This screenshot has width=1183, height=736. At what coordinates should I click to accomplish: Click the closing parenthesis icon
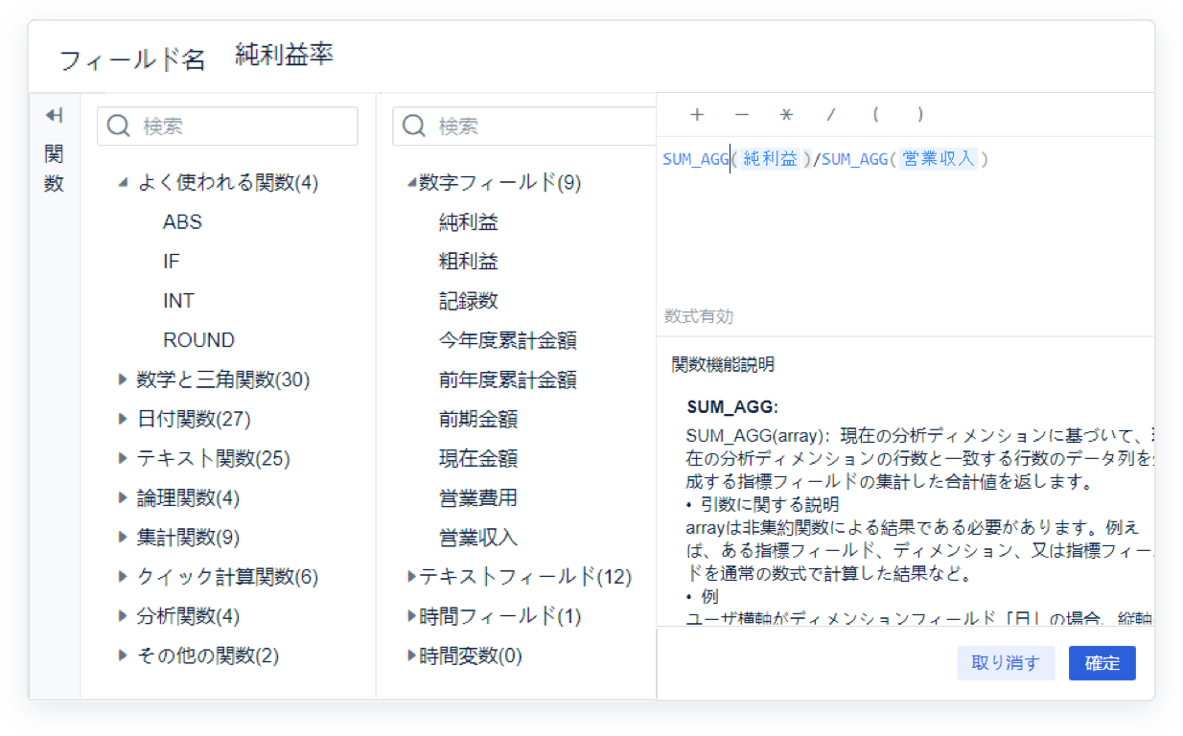tap(920, 114)
